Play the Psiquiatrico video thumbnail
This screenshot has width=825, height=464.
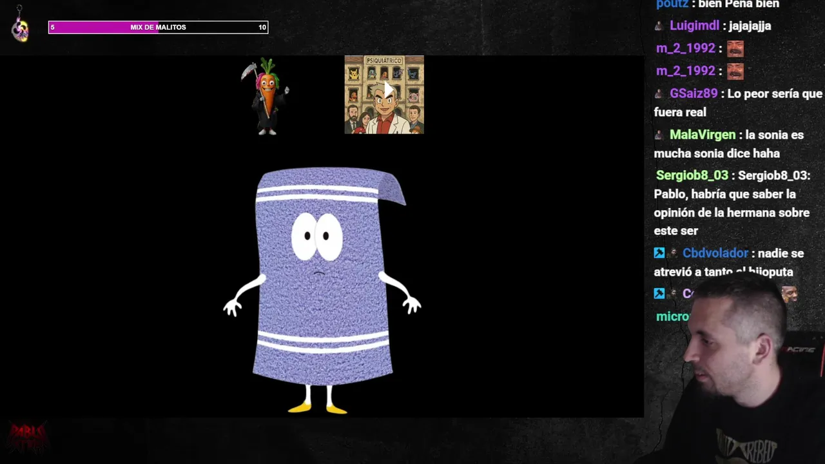click(x=384, y=95)
